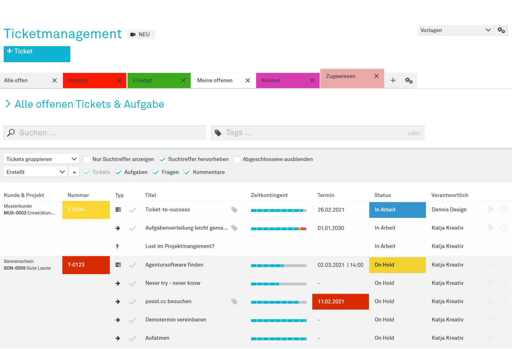Open the Tickets gruppieren dropdown

41,159
